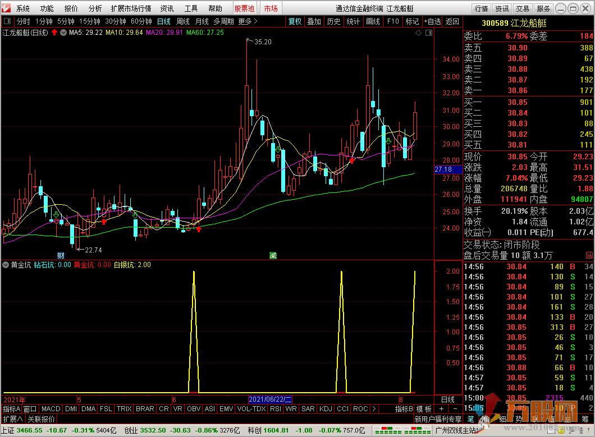The width and height of the screenshot is (595, 437).
Task: Select the OBV indicator
Action: point(194,408)
